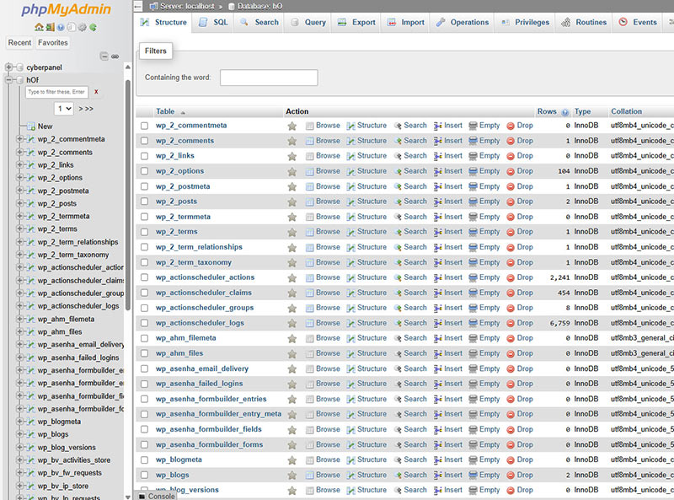Collapse the hOf database node
The height and width of the screenshot is (500, 674).
click(8, 79)
